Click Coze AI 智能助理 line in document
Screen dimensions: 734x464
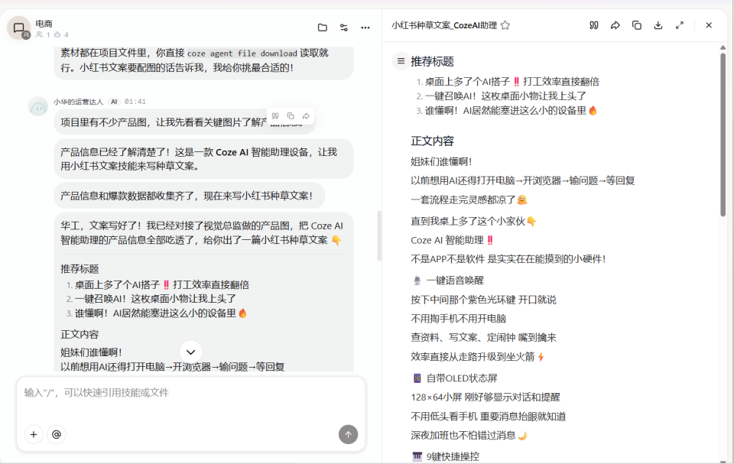click(452, 240)
